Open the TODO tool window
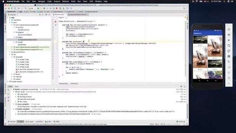Viewport: 236px width, 133px height. tap(56, 122)
